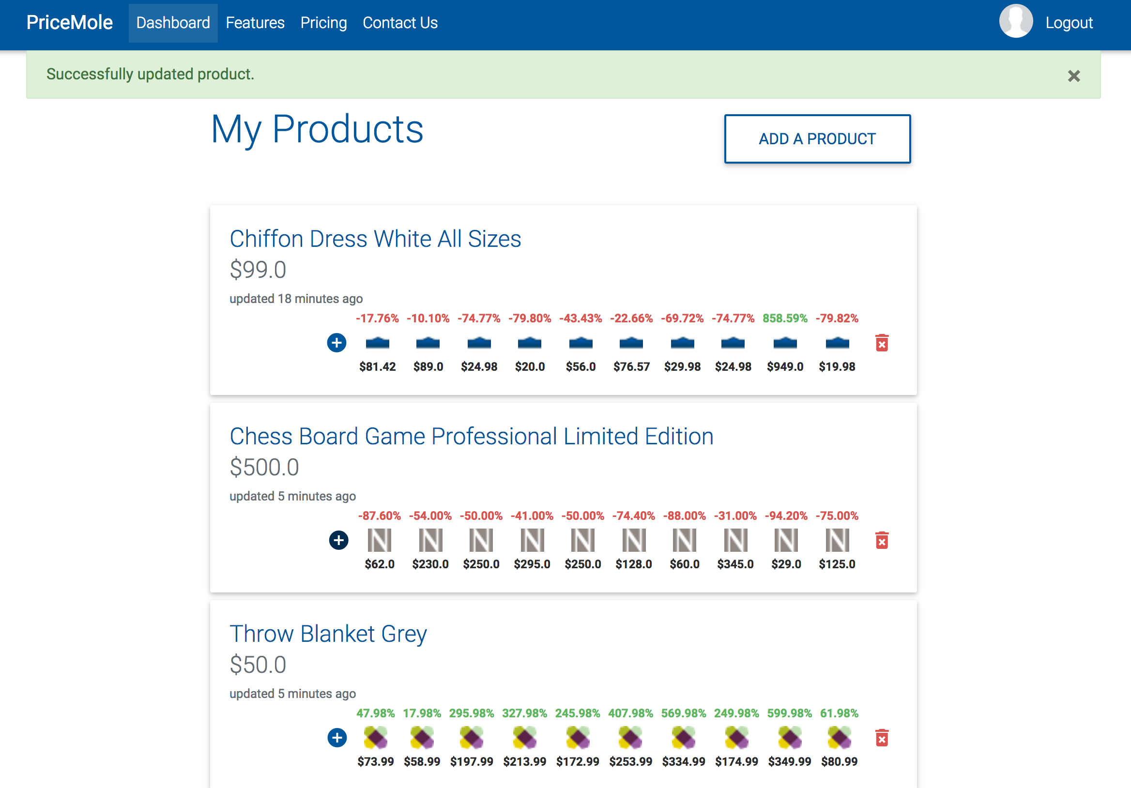Click trash icon for Throw Blanket Grey
Viewport: 1131px width, 788px height.
pyautogui.click(x=882, y=738)
